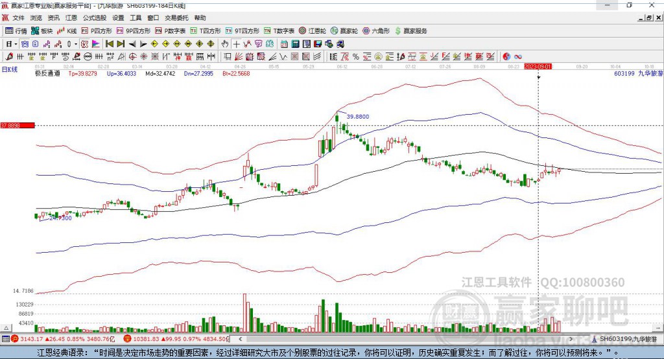Screen dimensions: 664x359
Task: Select the infinity loop tool
Action: pyautogui.click(x=517, y=57)
